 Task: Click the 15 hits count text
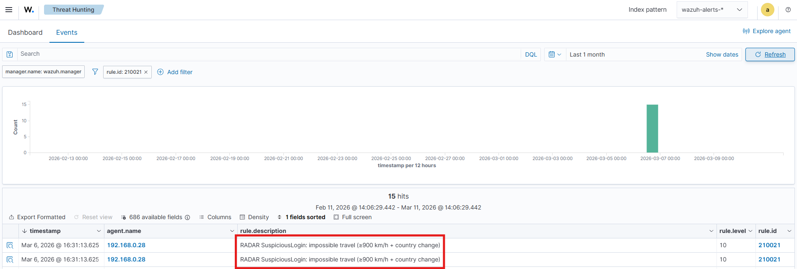398,196
